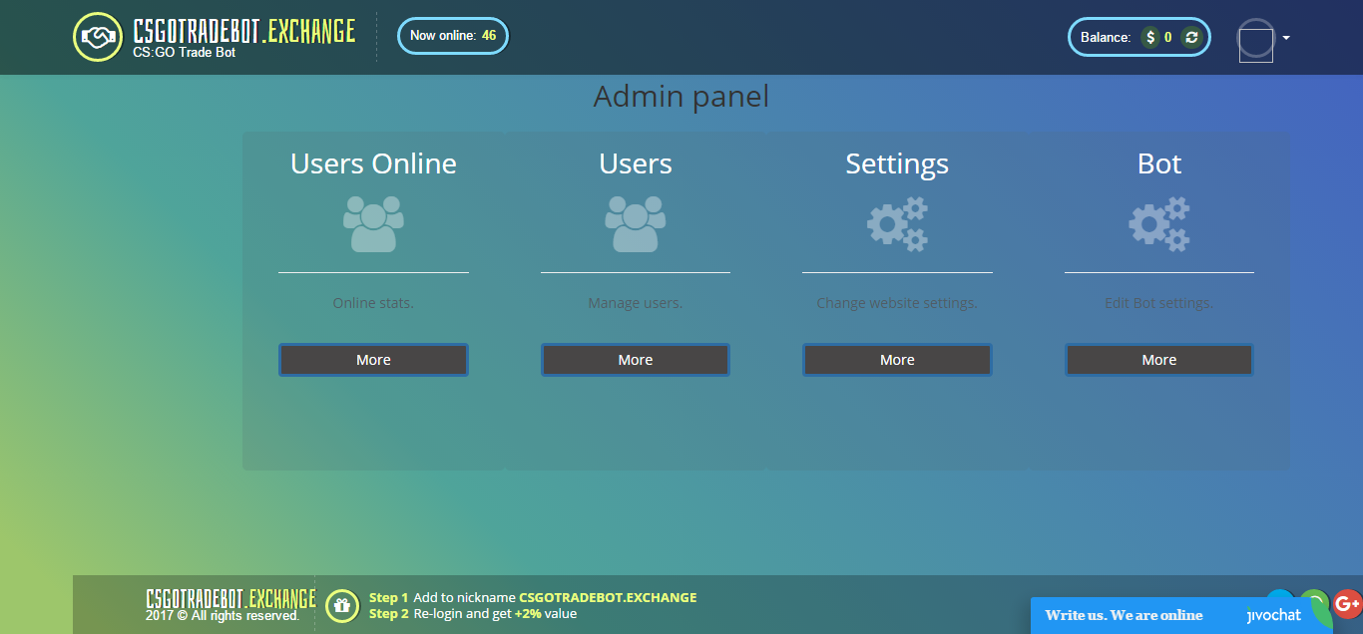This screenshot has width=1363, height=634.
Task: Click 'Step 2' Re-login instruction text
Action: [x=473, y=613]
